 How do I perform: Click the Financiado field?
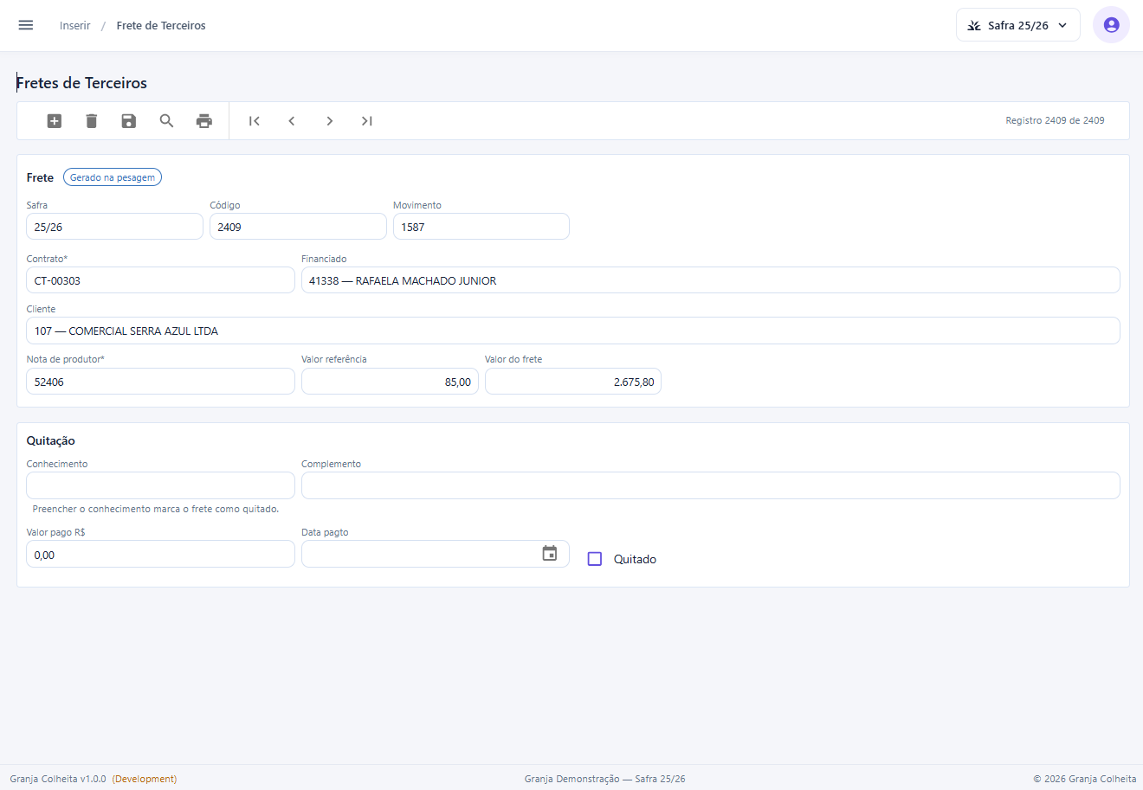coord(711,280)
